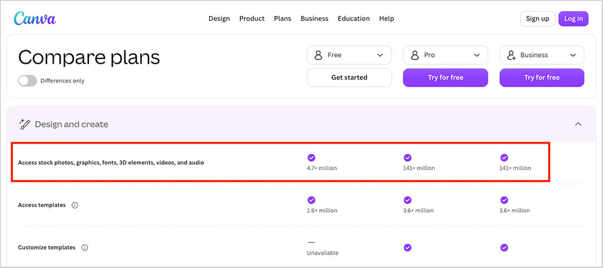The width and height of the screenshot is (603, 268).
Task: Click the Pro checkmark in Customize templates row
Action: tap(407, 247)
